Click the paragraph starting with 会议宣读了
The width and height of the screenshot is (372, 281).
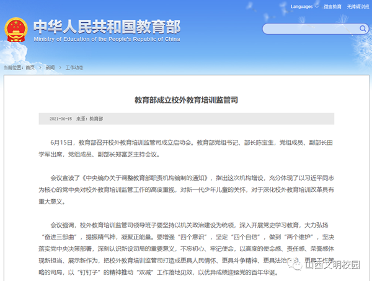186,186
